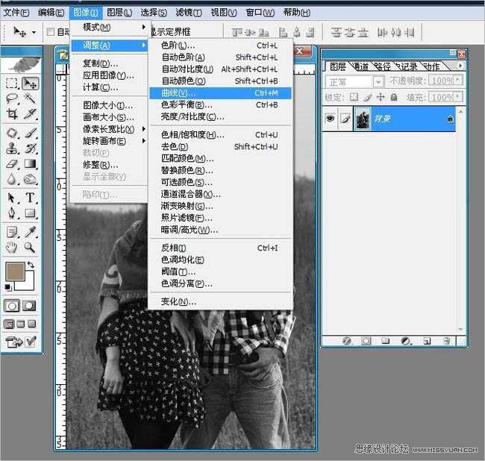Image resolution: width=485 pixels, height=461 pixels.
Task: Create new adjustment layer icon
Action: (405, 341)
